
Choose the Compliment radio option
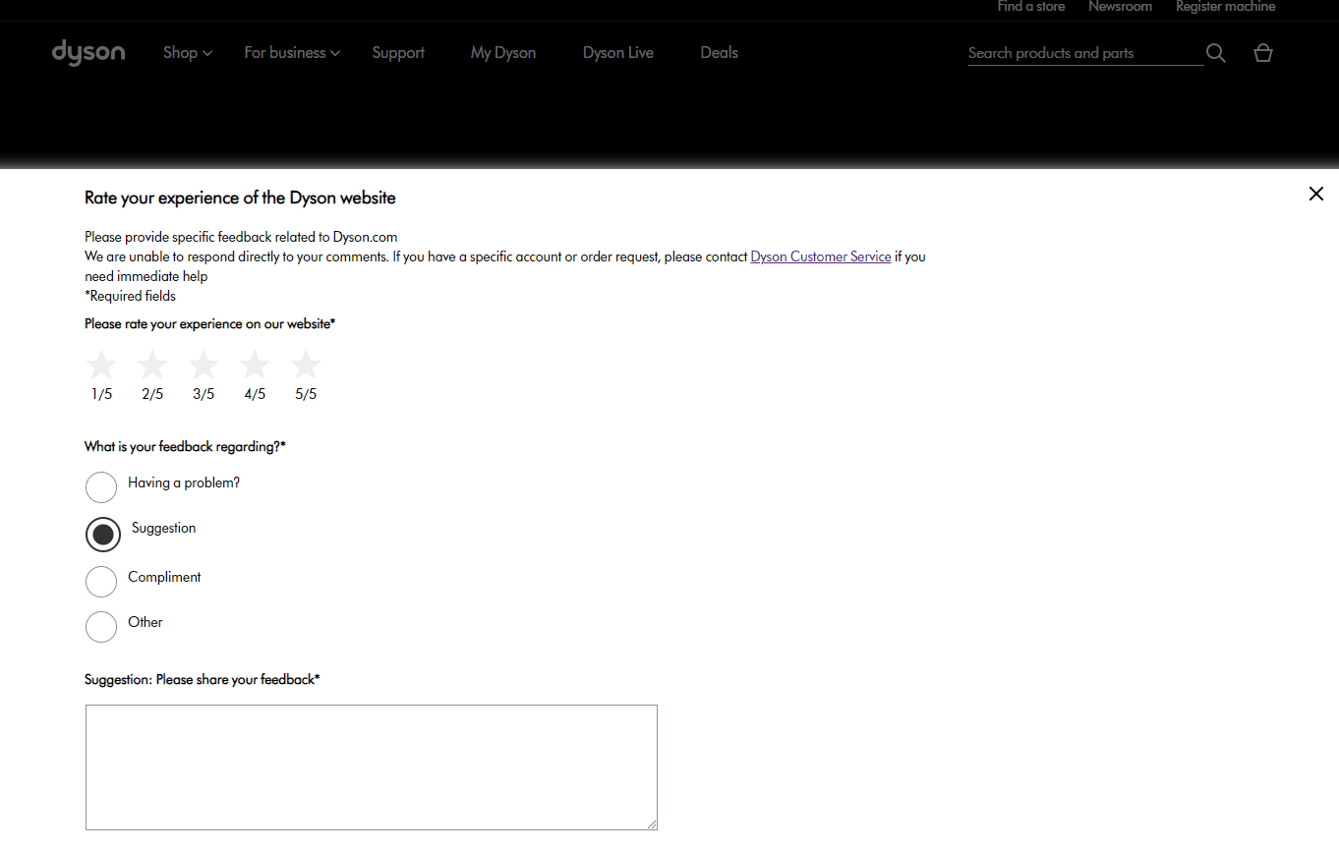tap(101, 581)
